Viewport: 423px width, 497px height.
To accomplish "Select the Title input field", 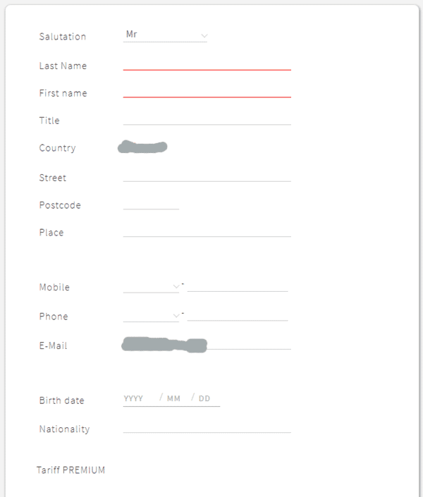I will (207, 119).
